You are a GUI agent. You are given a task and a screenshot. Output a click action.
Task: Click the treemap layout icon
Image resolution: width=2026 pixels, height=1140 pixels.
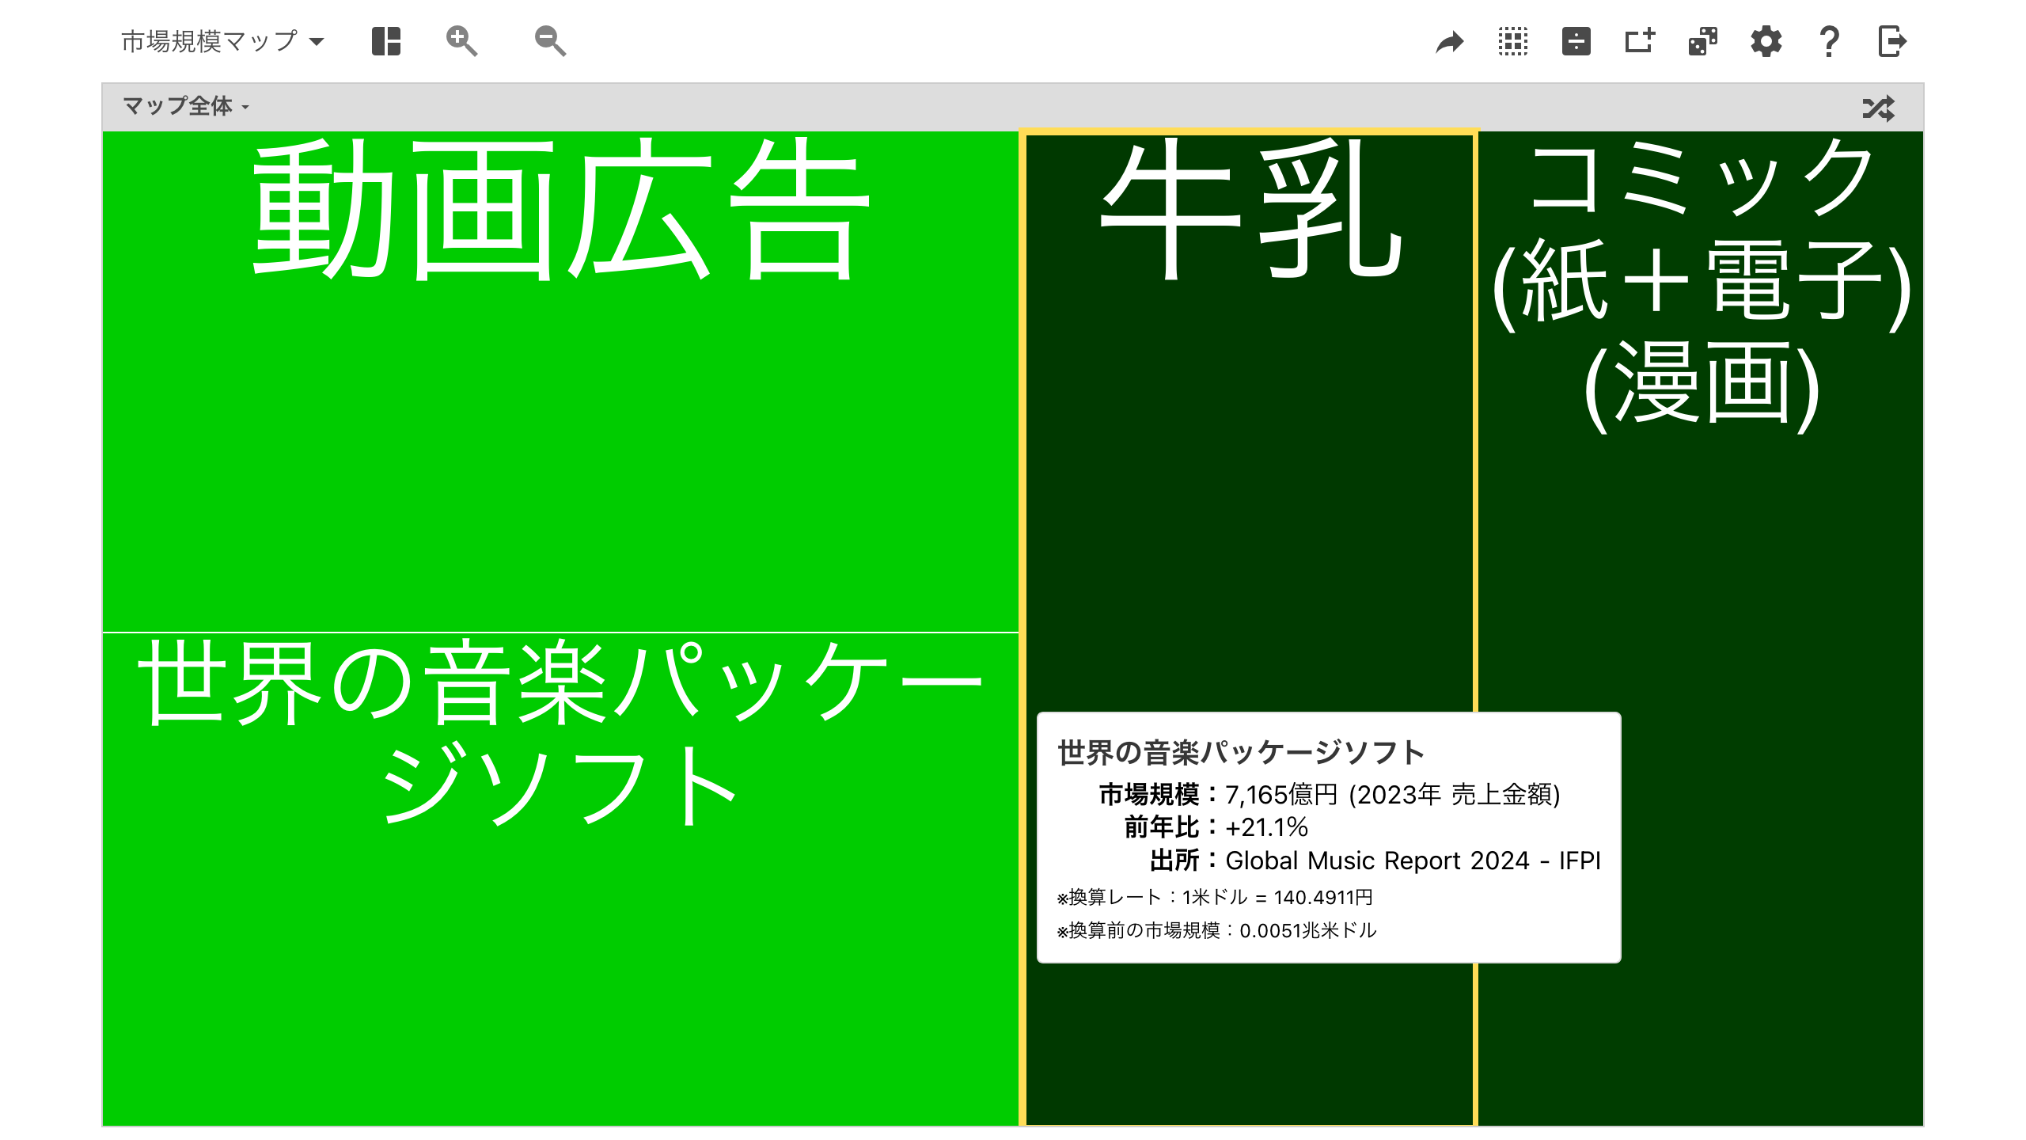click(x=386, y=41)
